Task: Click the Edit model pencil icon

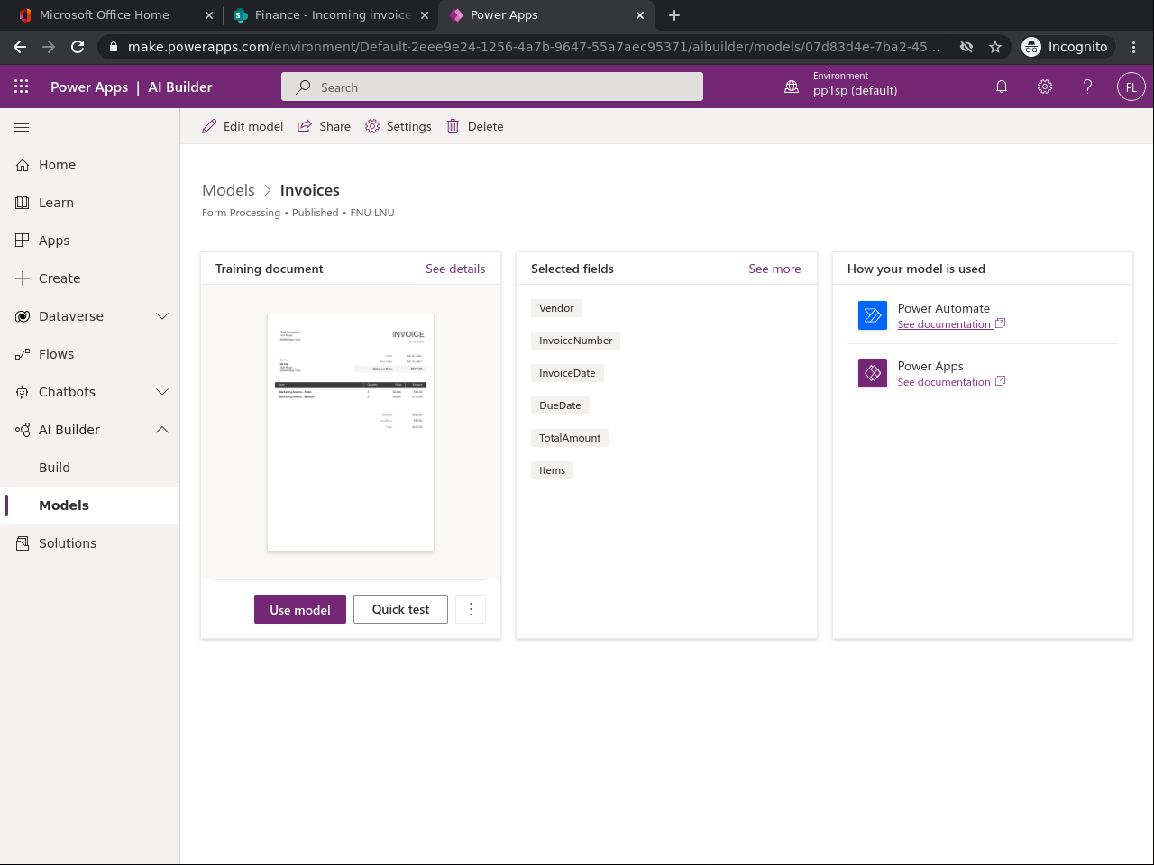Action: click(x=209, y=126)
